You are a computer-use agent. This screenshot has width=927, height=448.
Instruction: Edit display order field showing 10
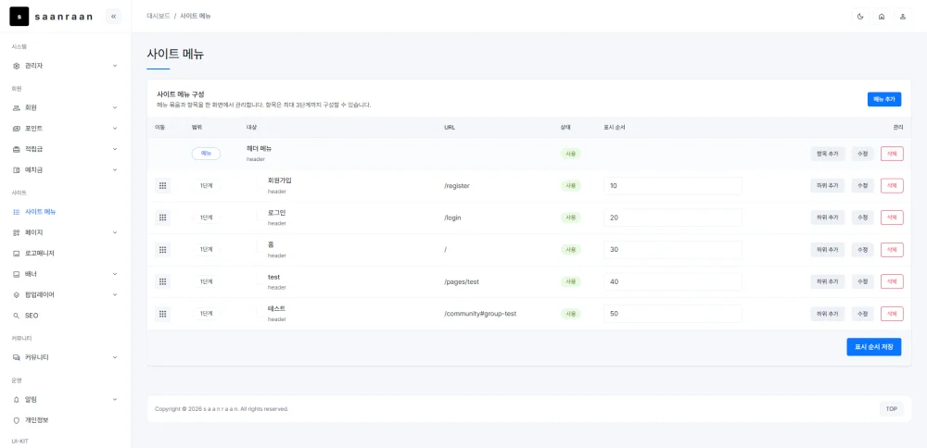tap(673, 186)
